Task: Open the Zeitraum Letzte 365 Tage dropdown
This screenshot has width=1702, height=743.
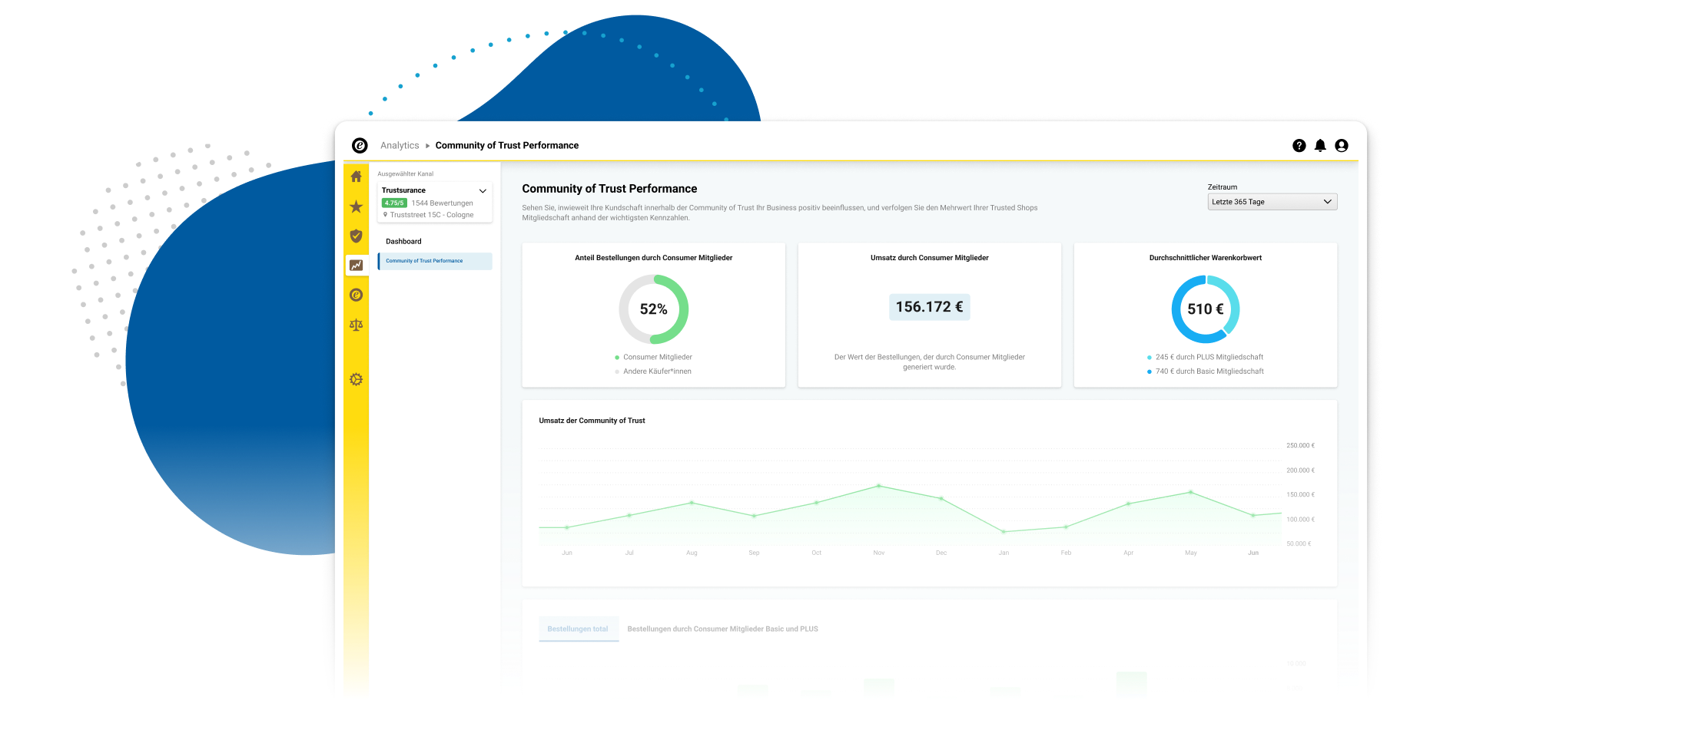Action: [x=1272, y=202]
